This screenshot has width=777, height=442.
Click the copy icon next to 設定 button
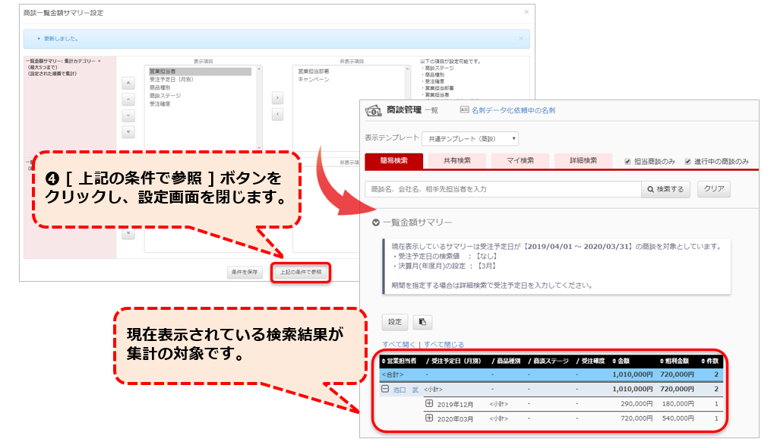422,322
